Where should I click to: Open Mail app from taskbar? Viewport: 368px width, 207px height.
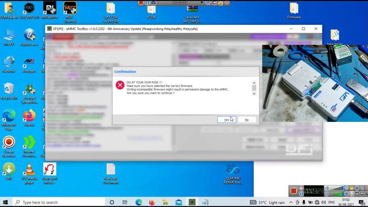point(179,202)
